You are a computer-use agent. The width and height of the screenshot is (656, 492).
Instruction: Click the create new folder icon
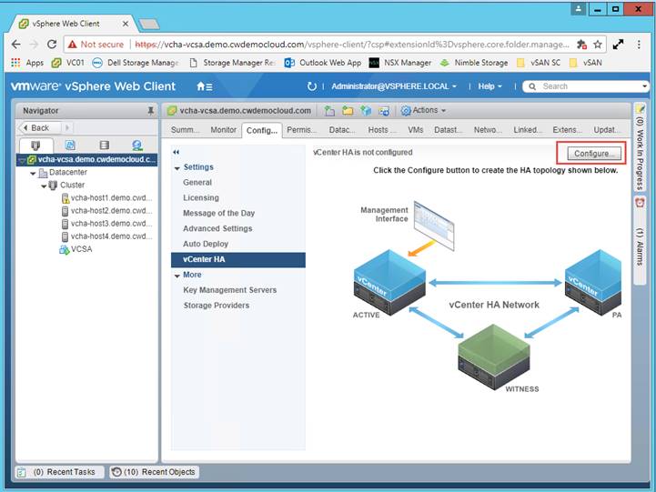(x=348, y=111)
